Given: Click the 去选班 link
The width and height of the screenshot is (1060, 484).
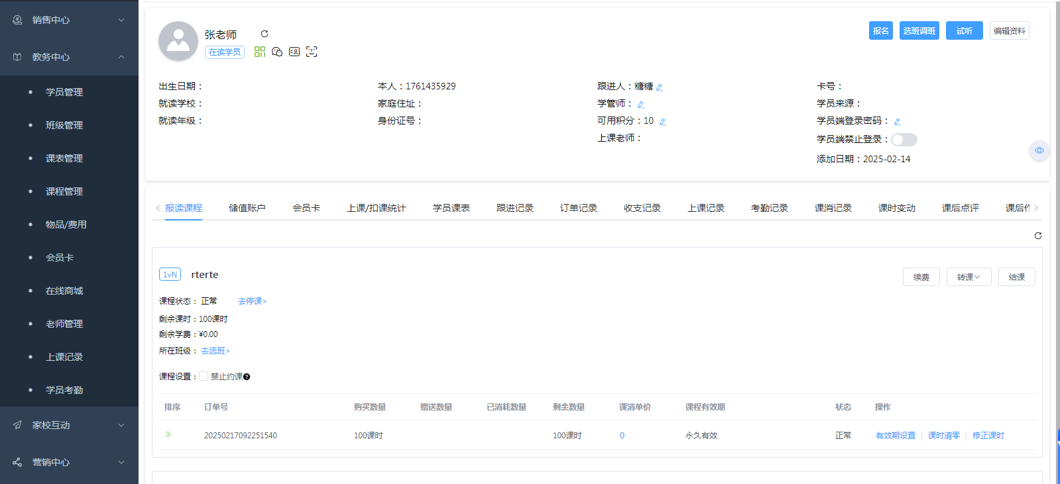Looking at the screenshot, I should 215,351.
